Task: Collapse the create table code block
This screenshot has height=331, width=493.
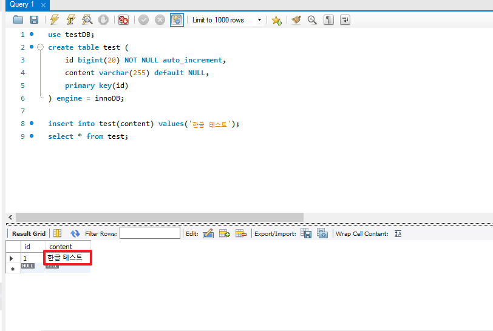Action: 40,47
